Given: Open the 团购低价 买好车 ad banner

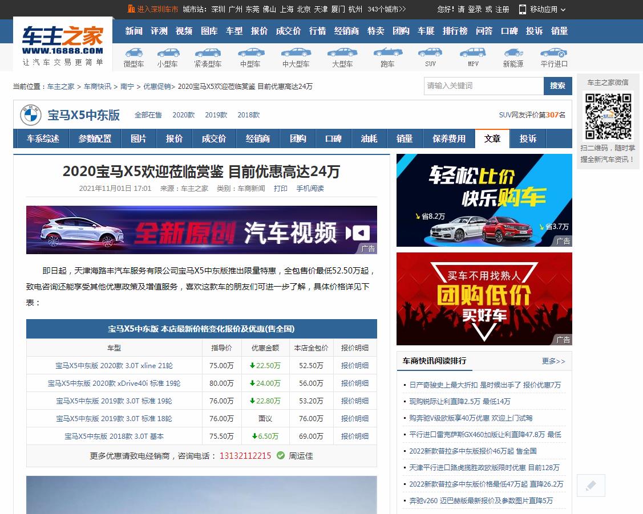Looking at the screenshot, I should 484,299.
